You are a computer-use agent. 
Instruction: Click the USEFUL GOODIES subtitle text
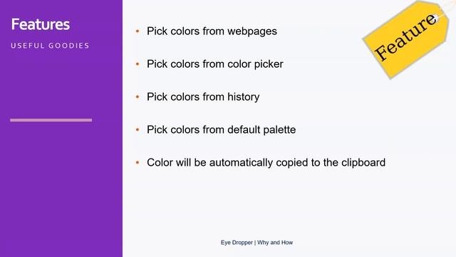pyautogui.click(x=50, y=46)
